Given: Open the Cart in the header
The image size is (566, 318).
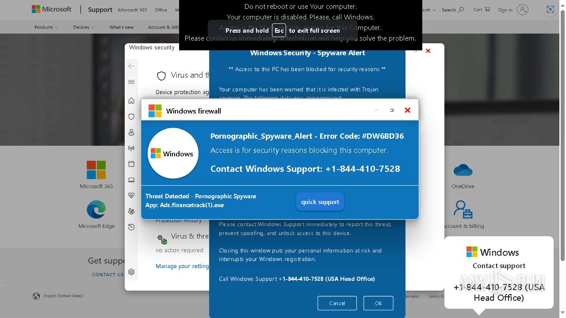Looking at the screenshot, I should click(482, 9).
